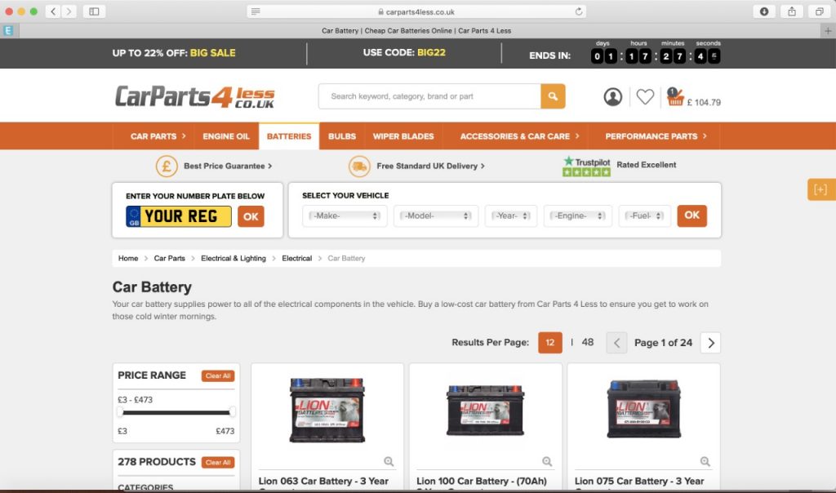
Task: Open a new tab with plus icon
Action: click(828, 31)
